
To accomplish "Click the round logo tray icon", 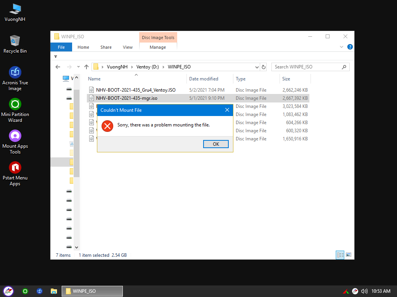I will click(x=355, y=291).
